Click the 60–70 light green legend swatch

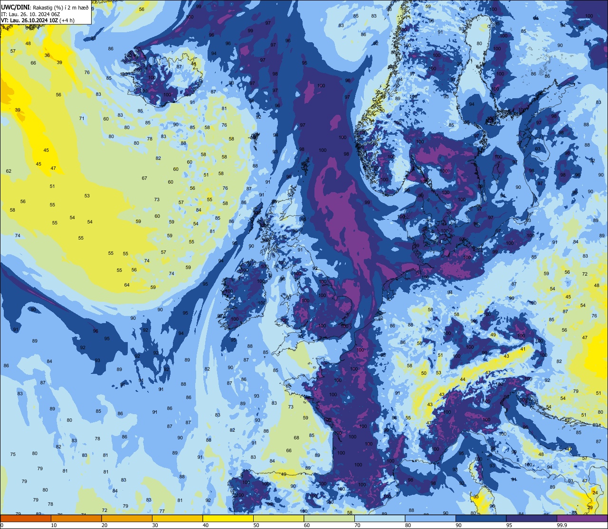click(x=329, y=518)
